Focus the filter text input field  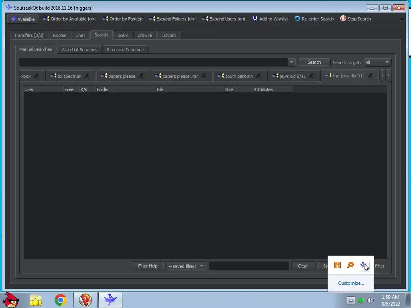(x=249, y=266)
